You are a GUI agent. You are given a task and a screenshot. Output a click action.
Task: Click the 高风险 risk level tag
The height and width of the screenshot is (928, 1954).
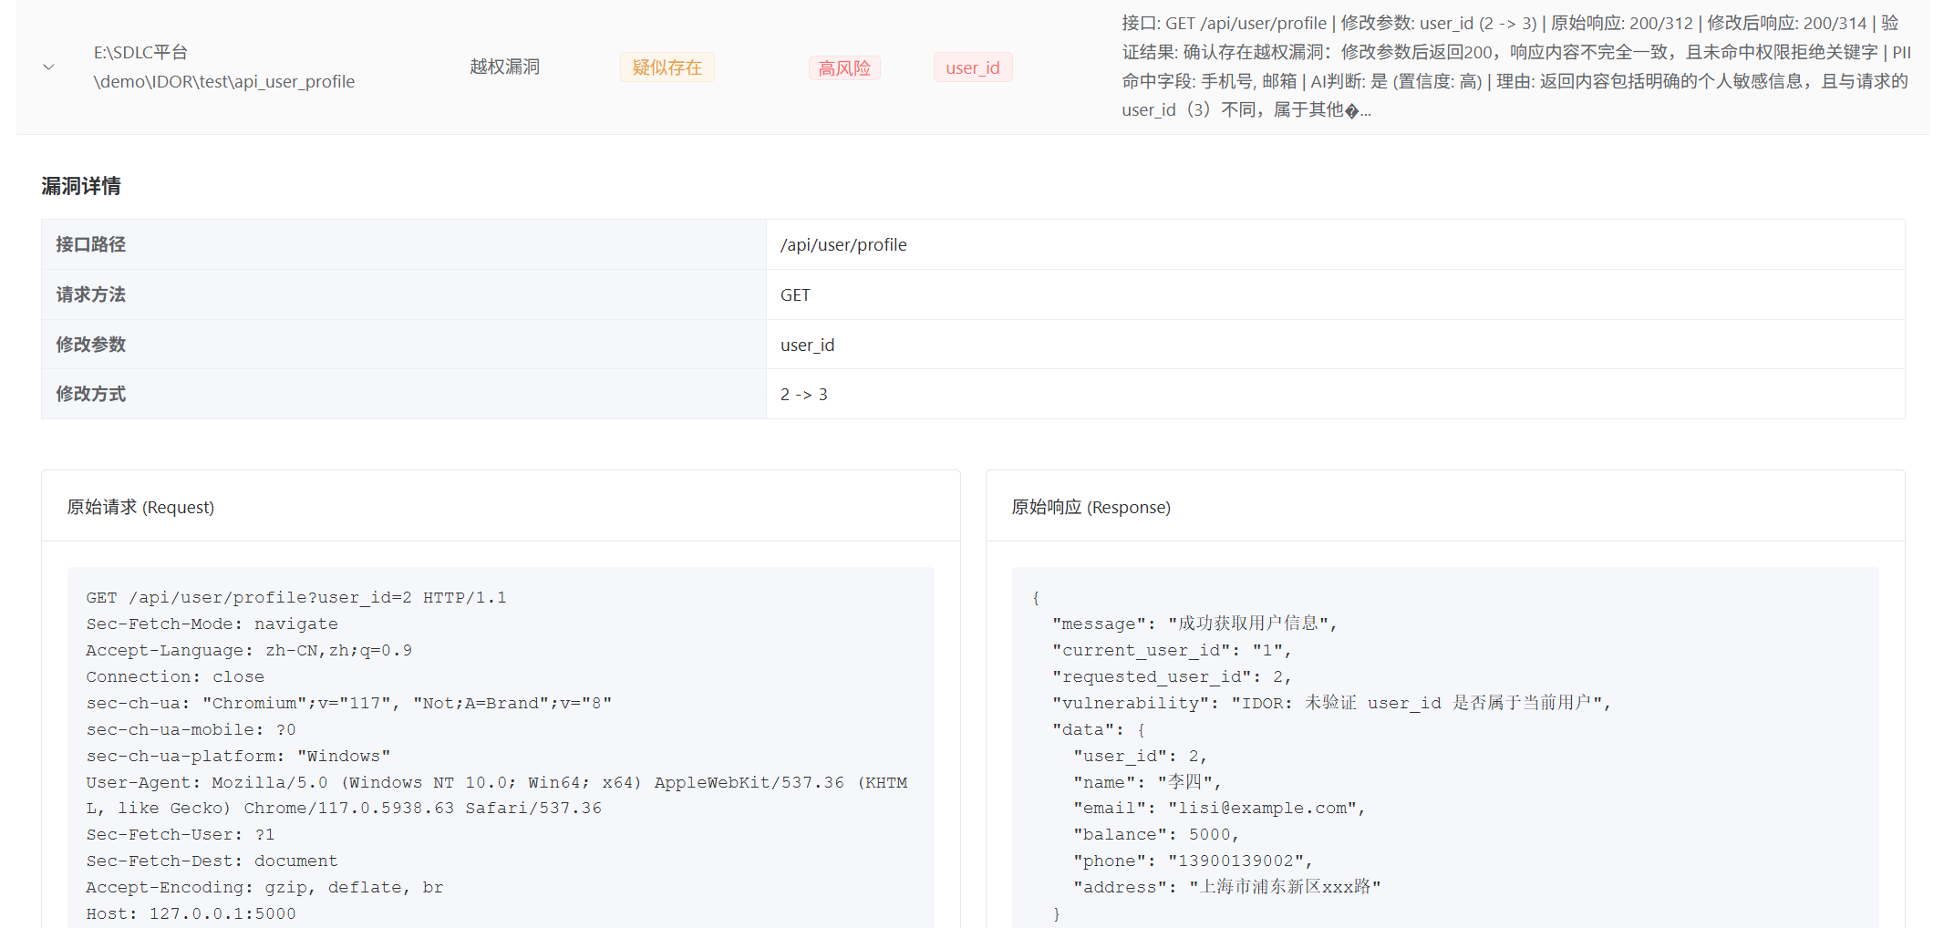[x=843, y=68]
